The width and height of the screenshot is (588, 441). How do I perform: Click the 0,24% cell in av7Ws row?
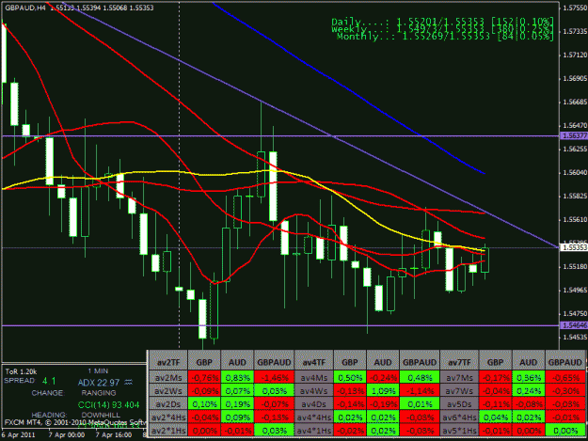529,391
